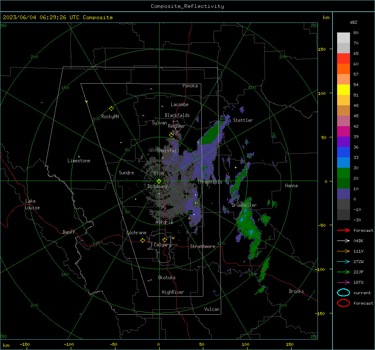
Task: Click the Airdrie label
Action: [x=164, y=222]
